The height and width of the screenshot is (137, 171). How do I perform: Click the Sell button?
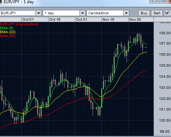coord(157,13)
